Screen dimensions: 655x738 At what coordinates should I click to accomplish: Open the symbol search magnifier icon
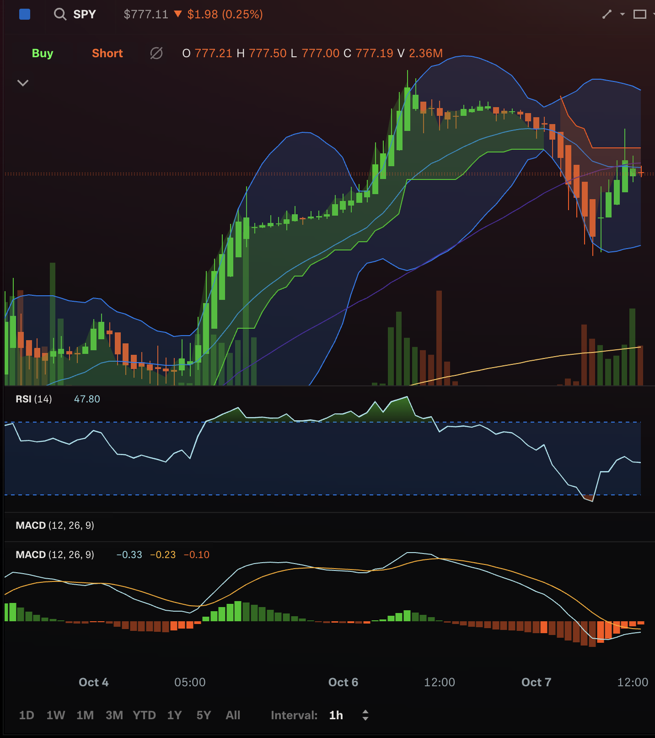pyautogui.click(x=60, y=14)
